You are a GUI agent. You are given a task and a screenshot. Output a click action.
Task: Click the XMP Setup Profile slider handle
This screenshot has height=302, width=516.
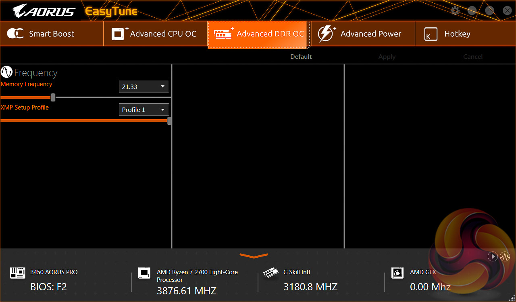(169, 120)
